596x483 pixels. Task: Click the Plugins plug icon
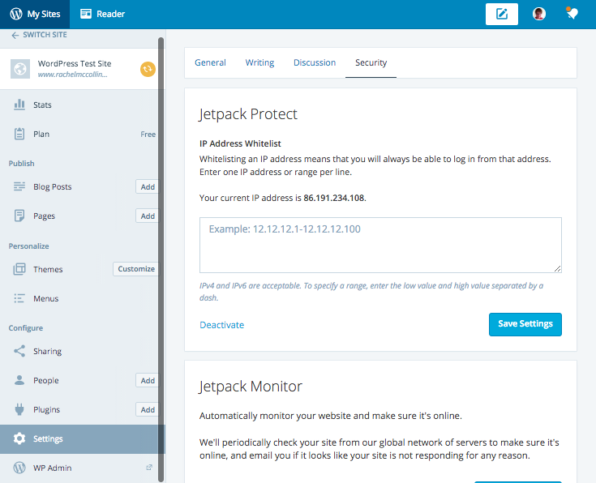(x=19, y=409)
